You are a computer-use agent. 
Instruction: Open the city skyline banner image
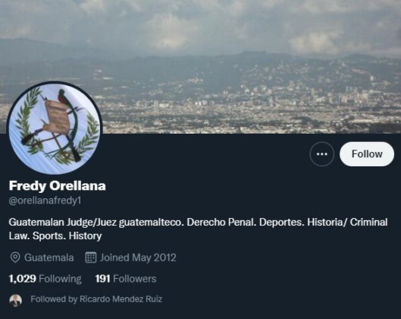[200, 67]
